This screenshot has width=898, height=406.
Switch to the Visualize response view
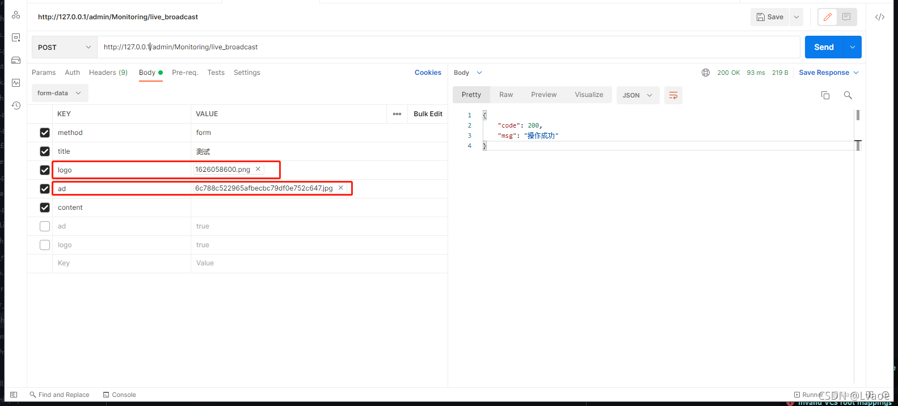589,95
